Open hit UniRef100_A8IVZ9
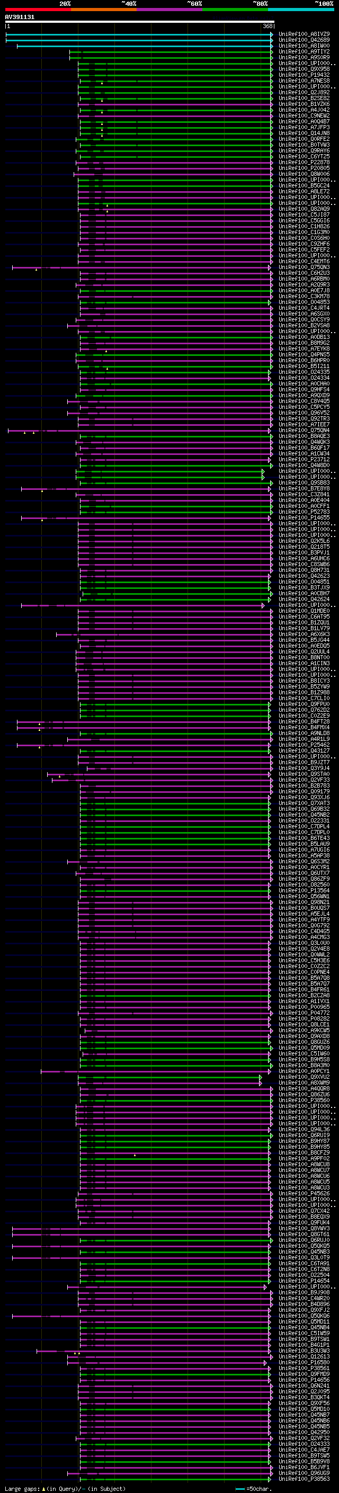The height and width of the screenshot is (1493, 339). [304, 34]
